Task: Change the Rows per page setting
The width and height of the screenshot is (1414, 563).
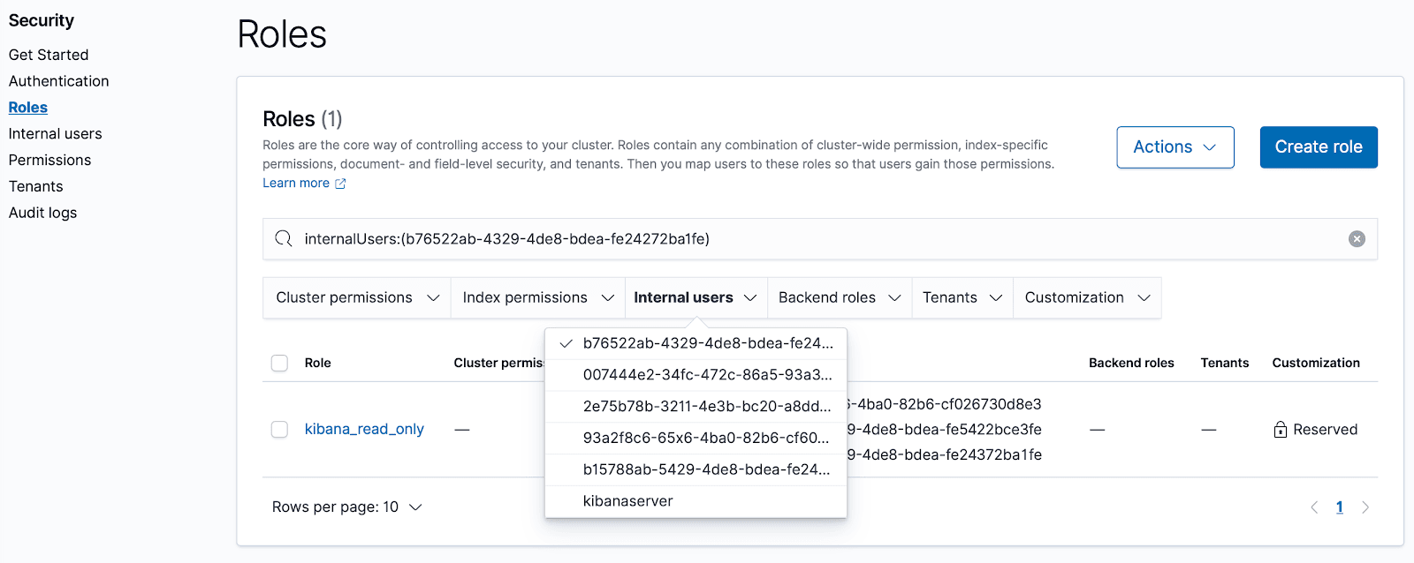Action: 346,507
